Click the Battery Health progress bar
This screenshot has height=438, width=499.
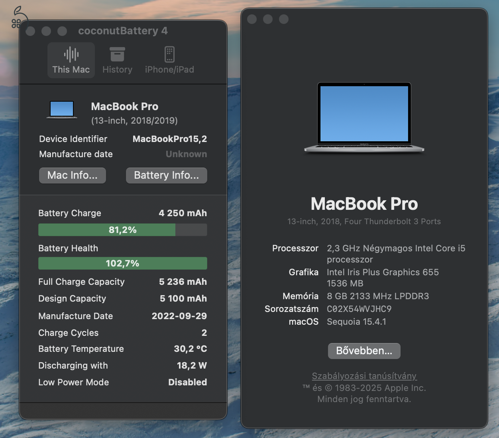pyautogui.click(x=122, y=263)
